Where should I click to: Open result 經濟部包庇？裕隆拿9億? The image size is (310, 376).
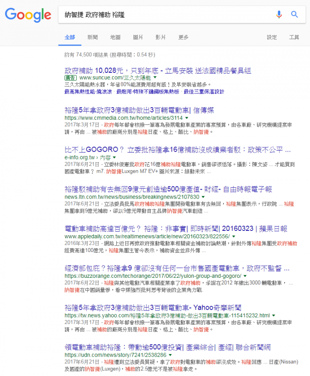coord(177,268)
